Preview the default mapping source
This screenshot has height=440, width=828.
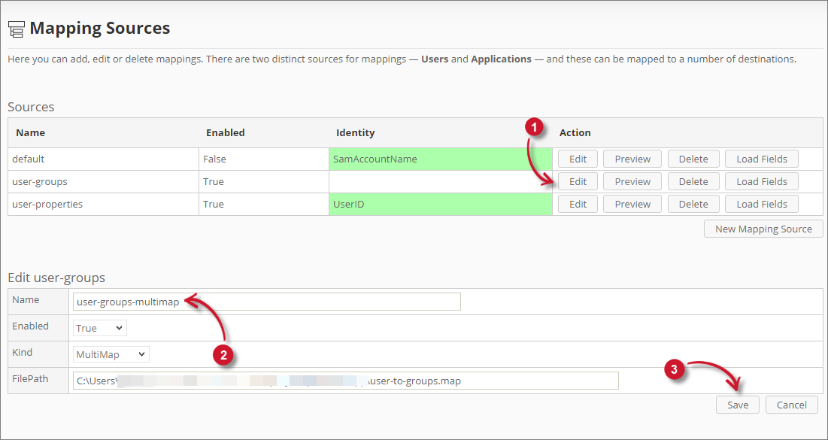[632, 159]
